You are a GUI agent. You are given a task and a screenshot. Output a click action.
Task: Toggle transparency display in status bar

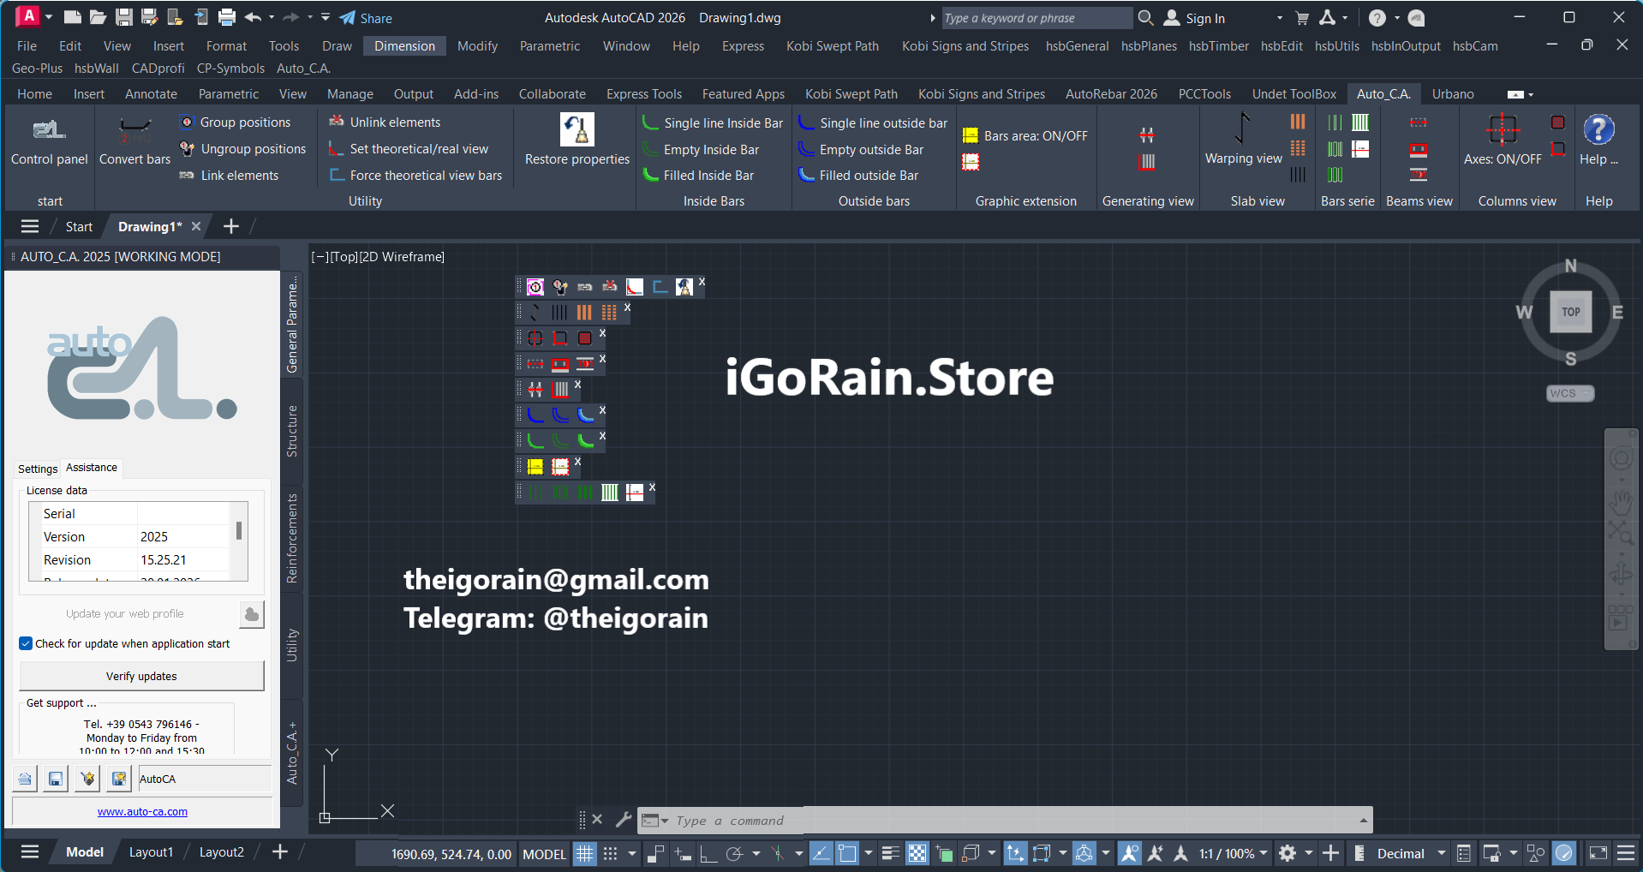point(917,853)
